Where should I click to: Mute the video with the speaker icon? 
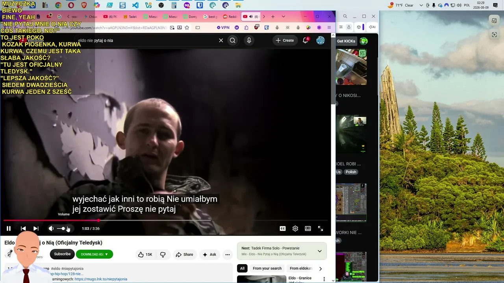tap(51, 228)
